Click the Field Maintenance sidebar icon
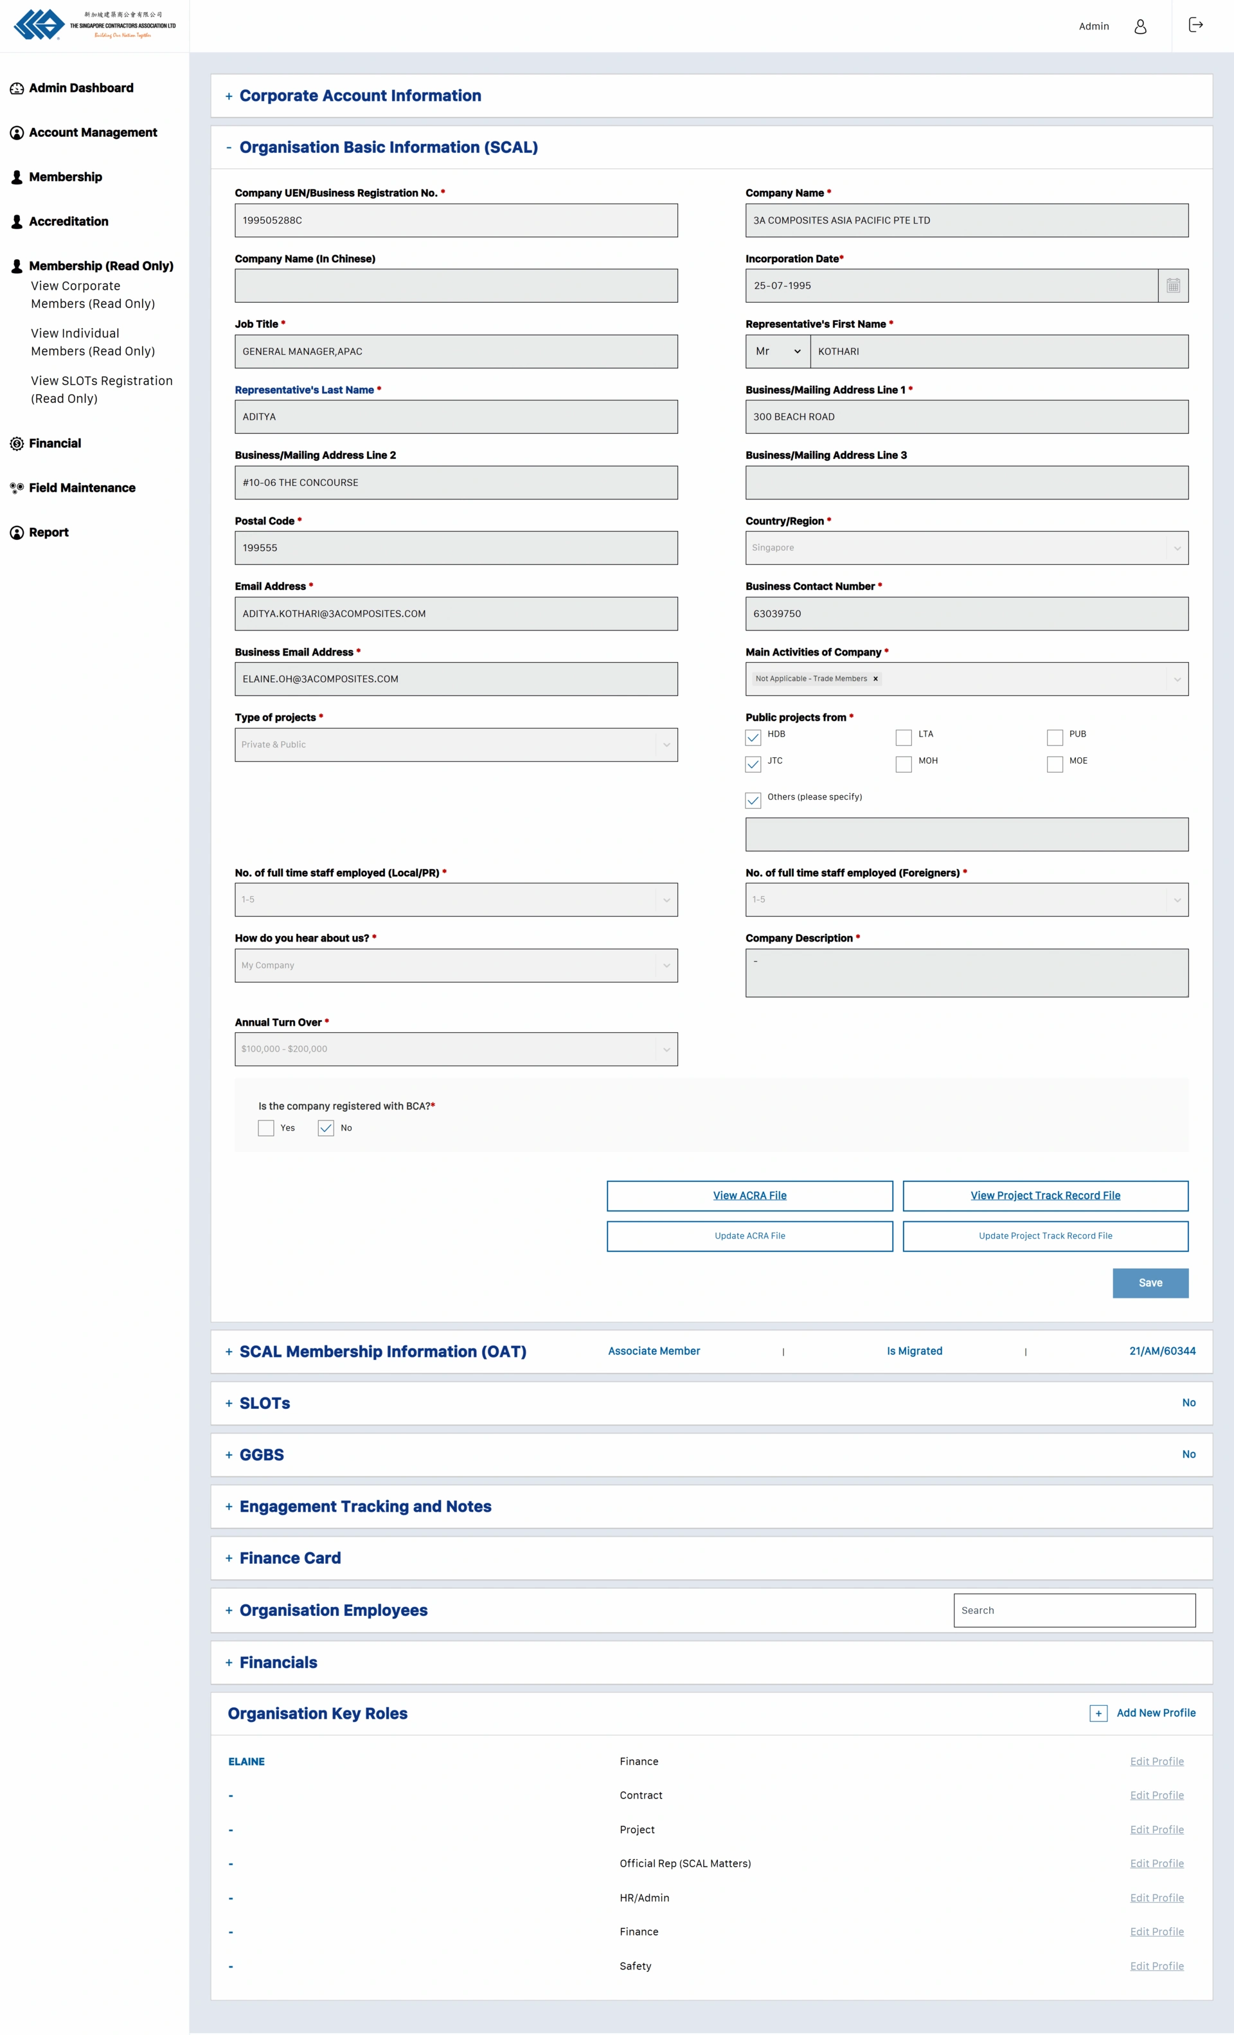The image size is (1234, 2035). click(17, 488)
